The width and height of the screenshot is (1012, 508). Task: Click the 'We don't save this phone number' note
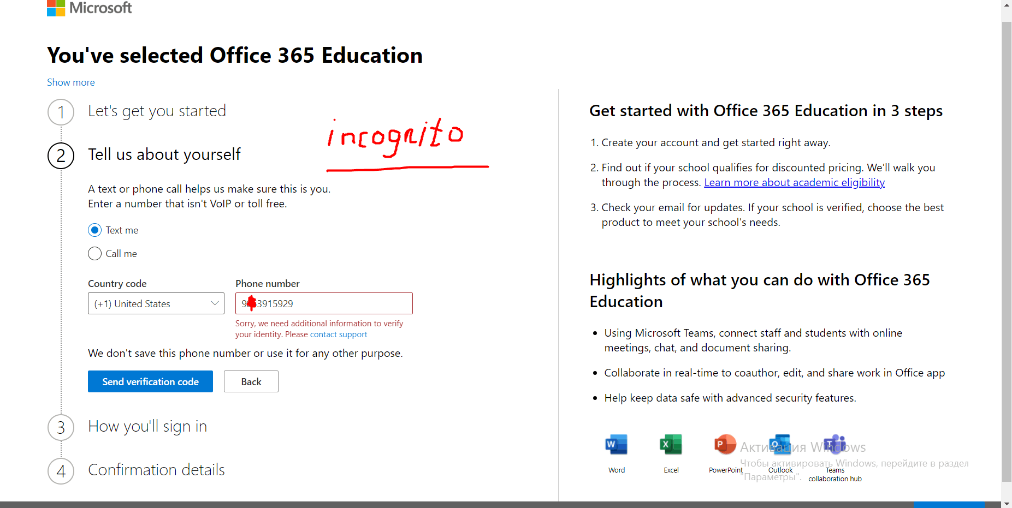click(x=245, y=353)
